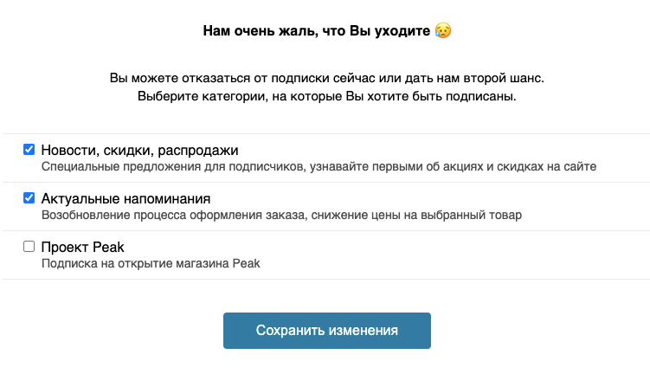Click the Актуальные напоминания label text
Viewport: 650px width, 374px height.
coord(125,198)
